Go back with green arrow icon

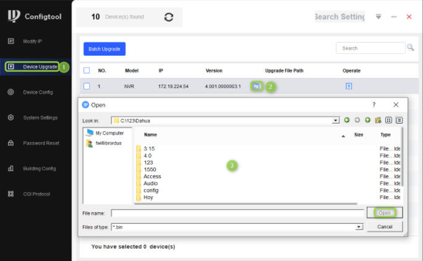pyautogui.click(x=347, y=120)
